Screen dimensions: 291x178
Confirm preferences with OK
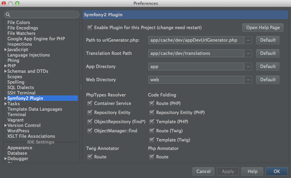coord(276,171)
